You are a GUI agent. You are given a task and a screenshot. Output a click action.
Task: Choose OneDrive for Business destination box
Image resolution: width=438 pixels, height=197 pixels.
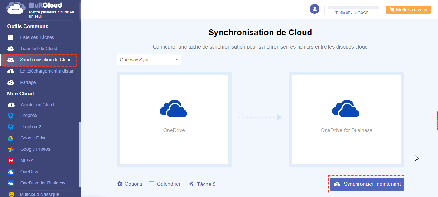[346, 119]
